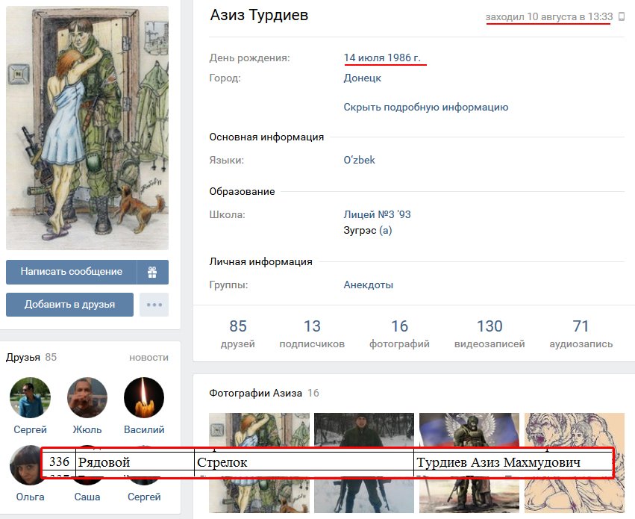Screen dimensions: 635x519
Task: Click the gift icon button
Action: [152, 272]
